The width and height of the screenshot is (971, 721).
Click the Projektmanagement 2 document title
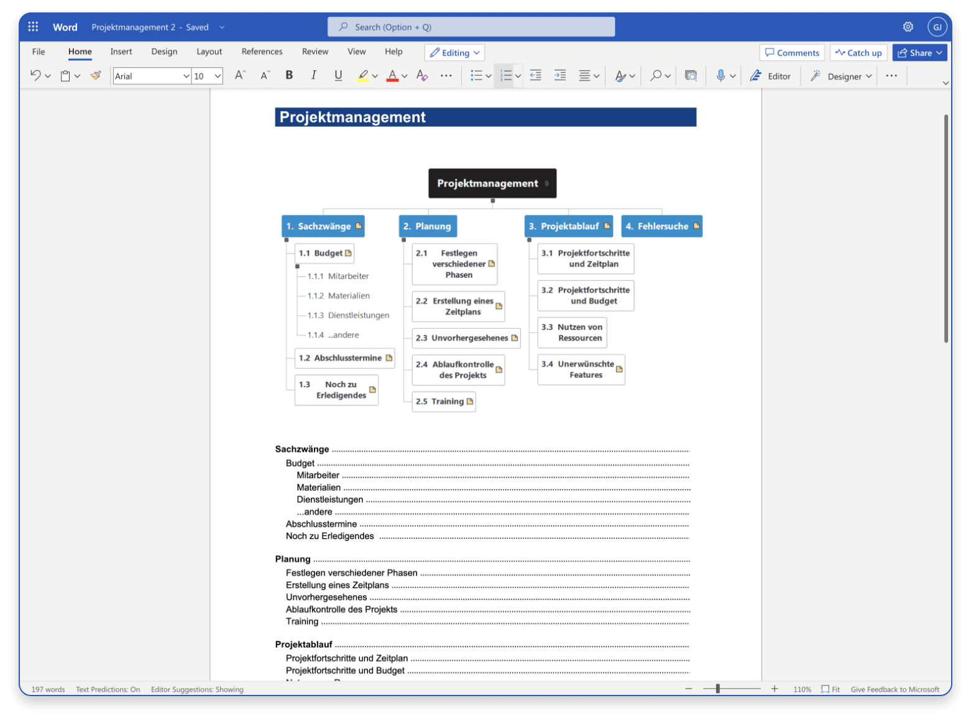point(134,27)
